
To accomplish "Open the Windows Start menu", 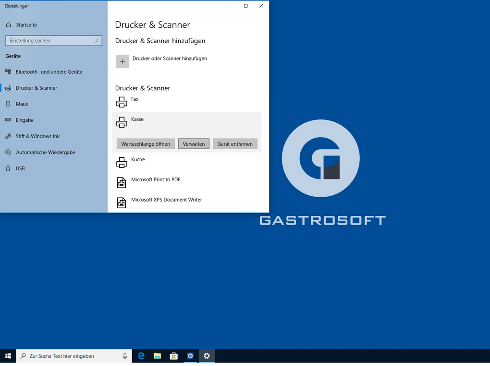I will click(x=8, y=356).
